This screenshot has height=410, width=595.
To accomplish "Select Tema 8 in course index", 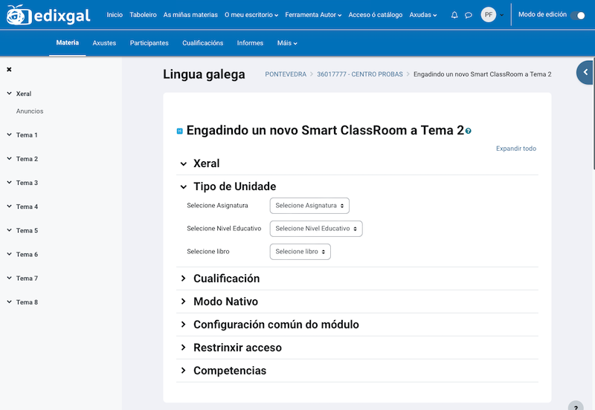I will pos(27,302).
